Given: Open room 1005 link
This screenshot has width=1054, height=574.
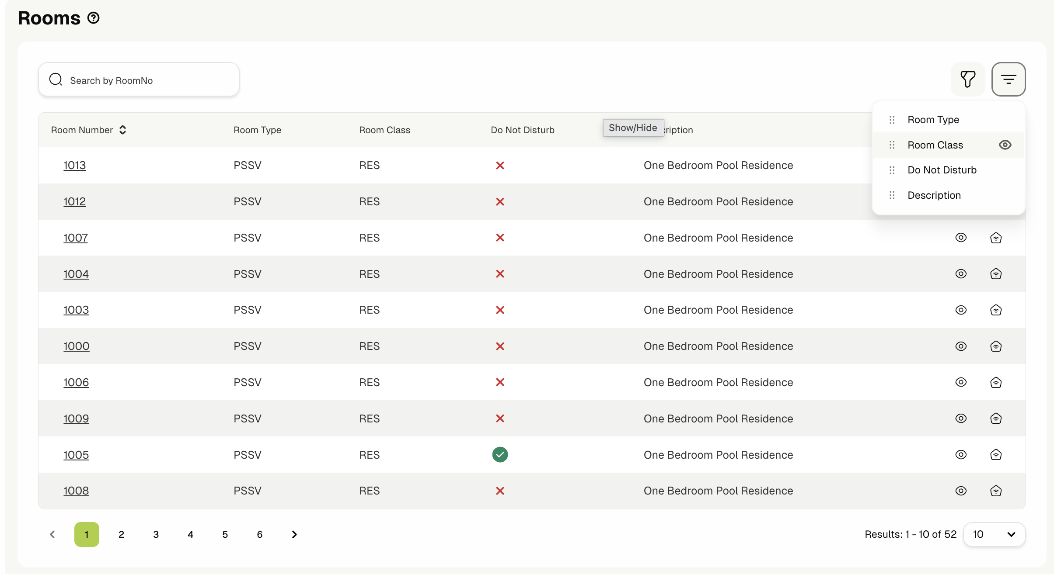Looking at the screenshot, I should click(76, 455).
